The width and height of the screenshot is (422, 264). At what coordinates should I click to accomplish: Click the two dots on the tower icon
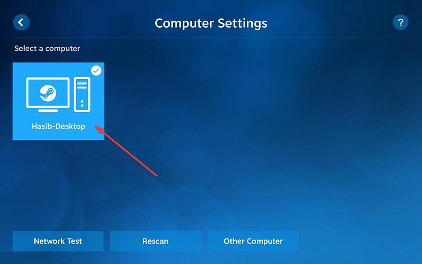(82, 103)
